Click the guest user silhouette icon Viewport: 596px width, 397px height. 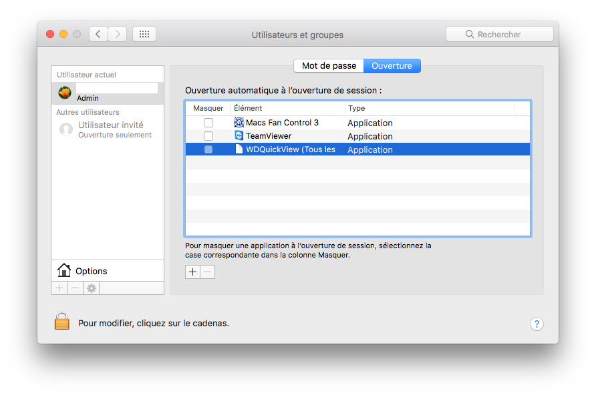coord(66,129)
